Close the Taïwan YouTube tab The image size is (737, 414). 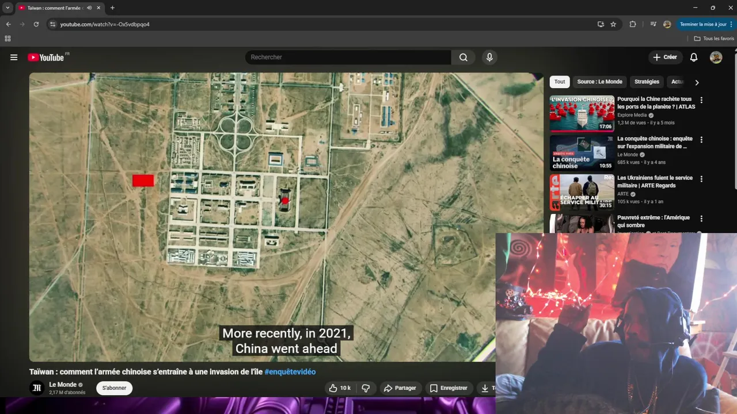click(98, 8)
